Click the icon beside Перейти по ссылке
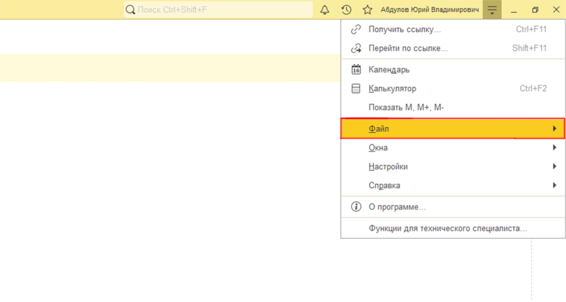Screen dimensions: 566x302 click(x=356, y=48)
